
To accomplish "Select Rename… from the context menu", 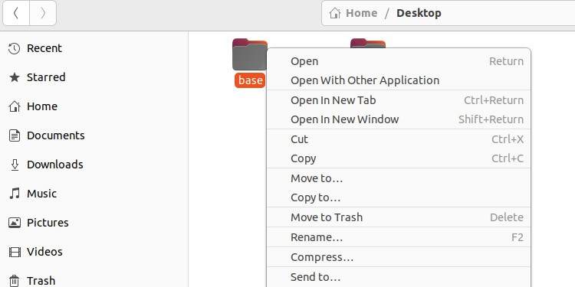I will tap(399, 237).
